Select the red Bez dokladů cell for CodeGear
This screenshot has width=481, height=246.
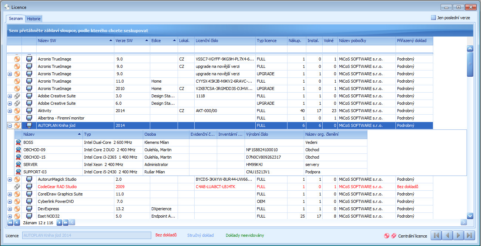pyautogui.click(x=414, y=187)
